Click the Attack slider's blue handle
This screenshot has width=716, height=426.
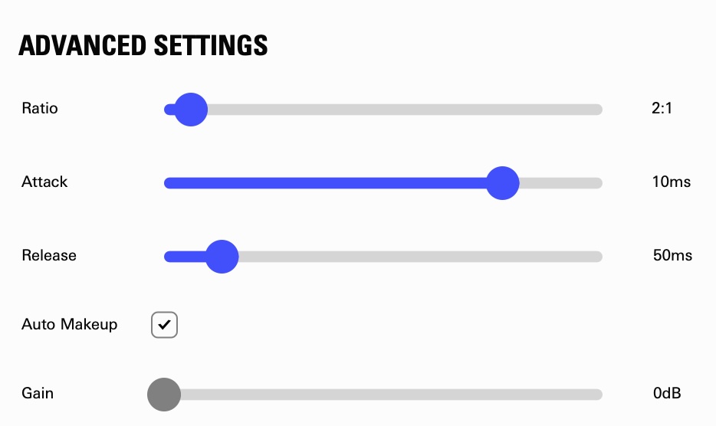click(x=503, y=183)
